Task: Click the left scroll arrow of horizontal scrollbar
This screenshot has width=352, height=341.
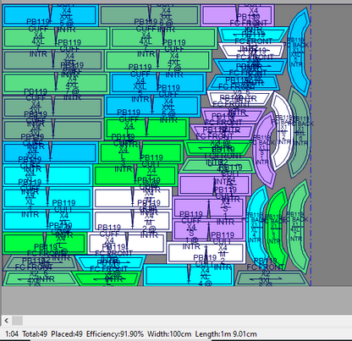Action: coord(6,321)
